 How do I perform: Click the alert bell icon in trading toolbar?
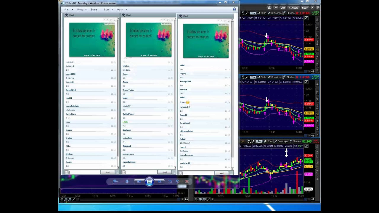(269, 8)
